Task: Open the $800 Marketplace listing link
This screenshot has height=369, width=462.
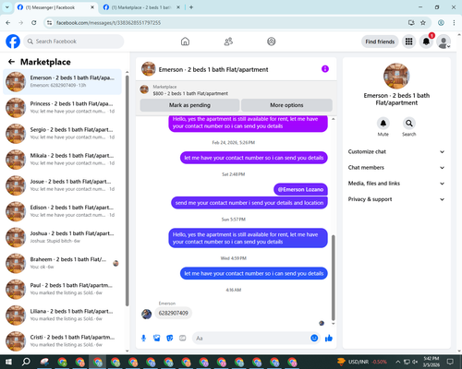Action: point(190,93)
